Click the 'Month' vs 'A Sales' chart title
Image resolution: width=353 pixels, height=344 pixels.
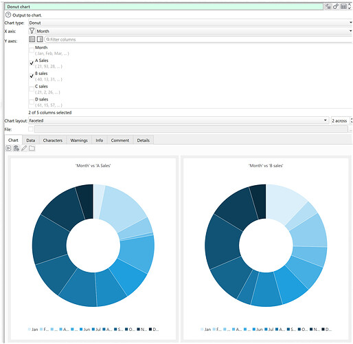click(x=93, y=166)
